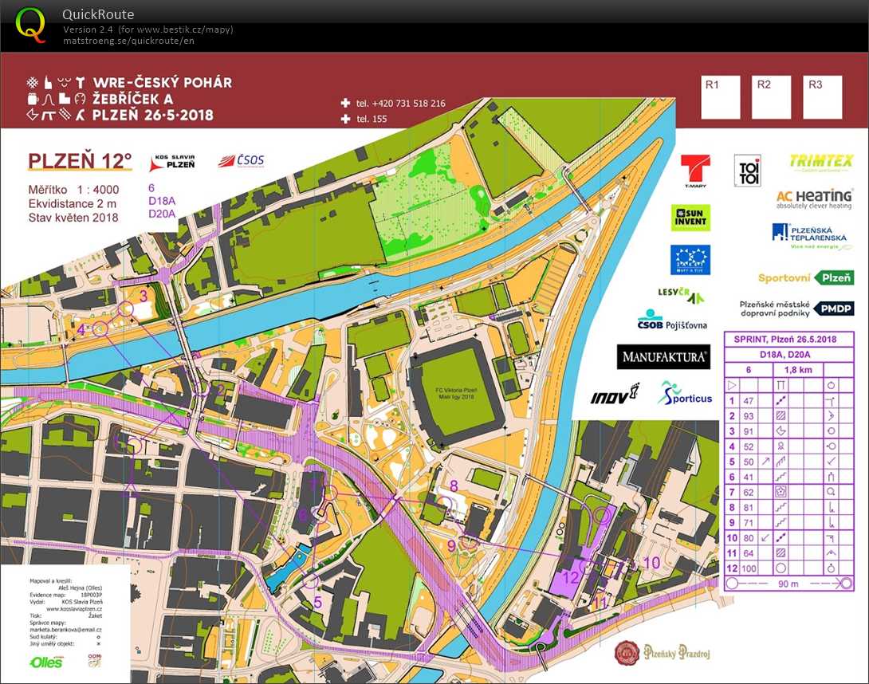869x684 pixels.
Task: Click the KOS Slavia Plzeň logo
Action: click(x=173, y=163)
